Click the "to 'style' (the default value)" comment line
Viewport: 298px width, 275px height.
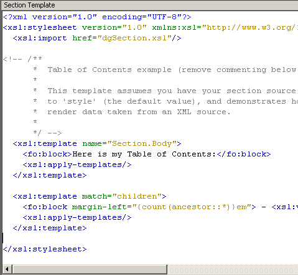click(x=165, y=101)
